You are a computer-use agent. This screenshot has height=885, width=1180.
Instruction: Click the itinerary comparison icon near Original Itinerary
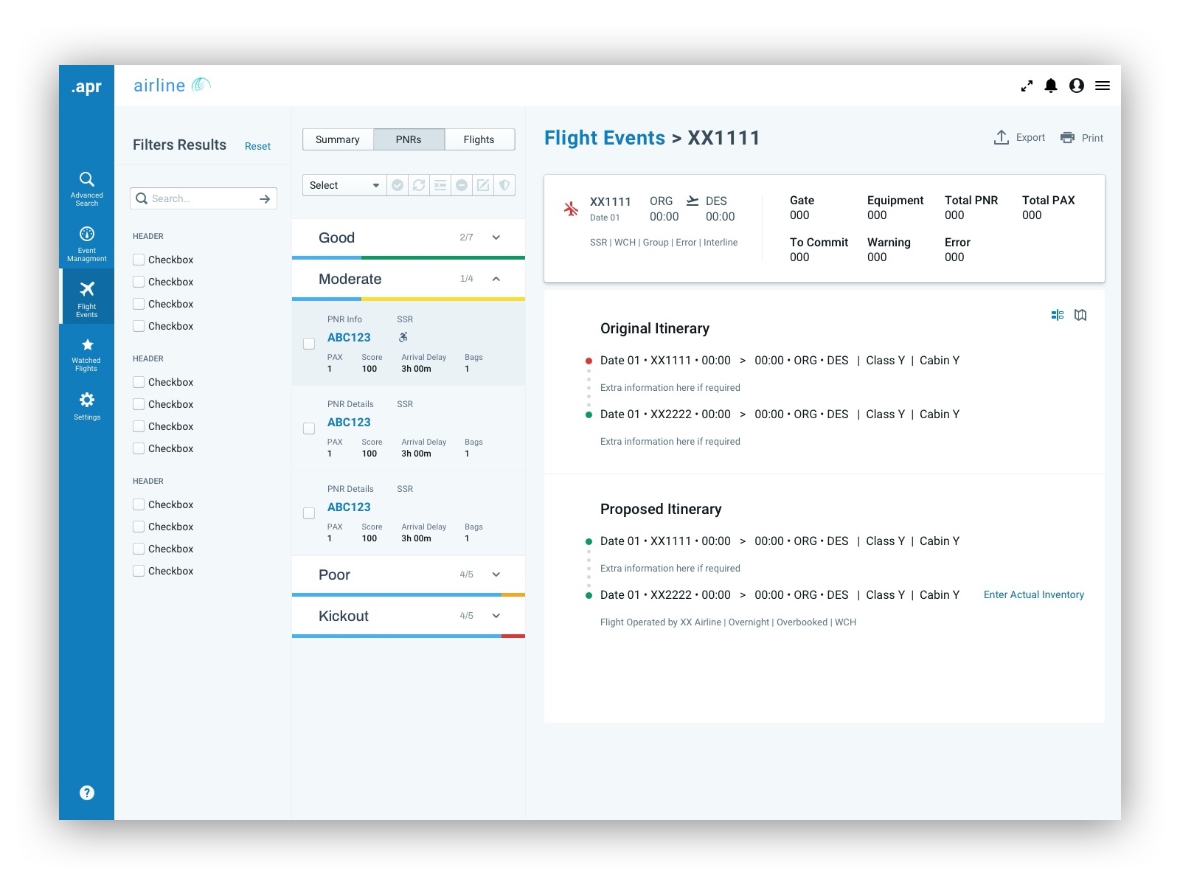[x=1058, y=315]
